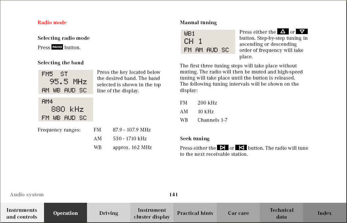The width and height of the screenshot is (347, 223).
Task: Select the Operation tab
Action: coord(65,213)
